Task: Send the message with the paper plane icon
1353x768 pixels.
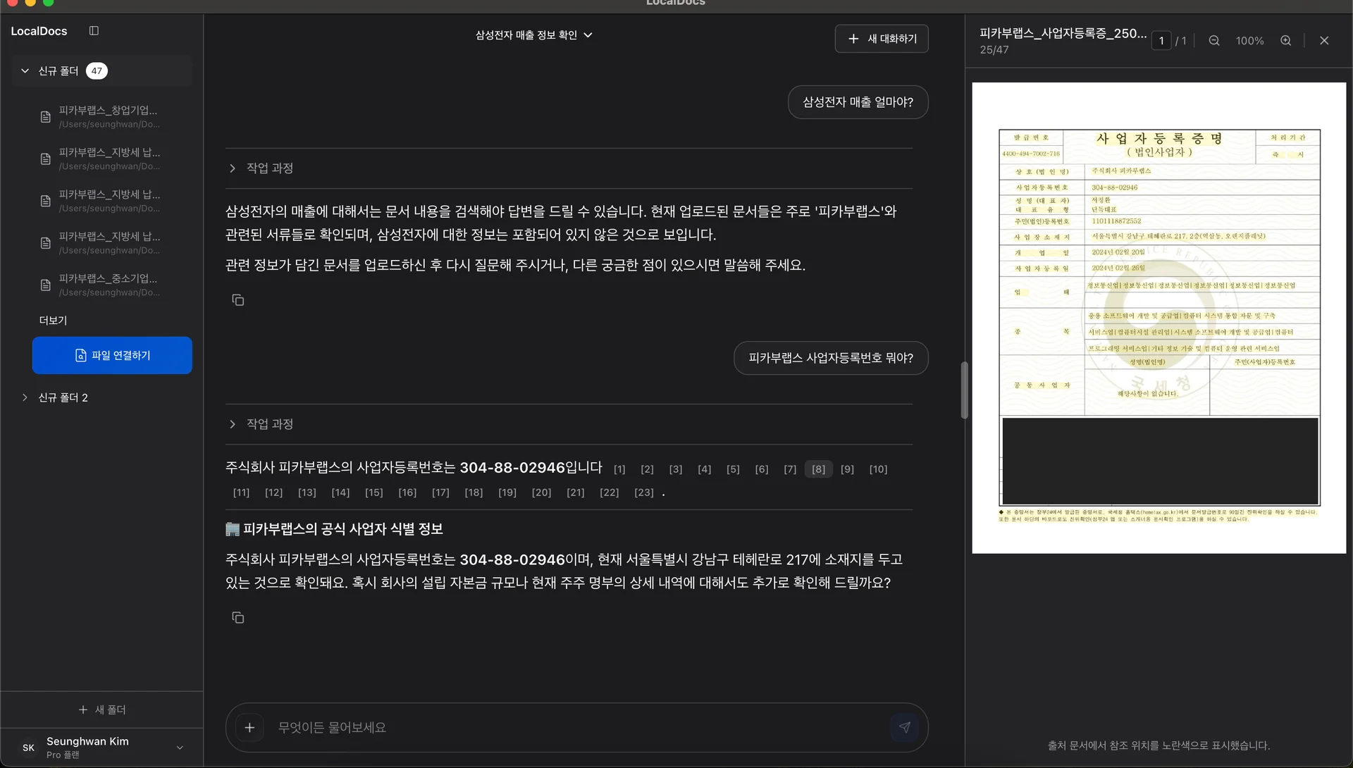Action: click(905, 727)
